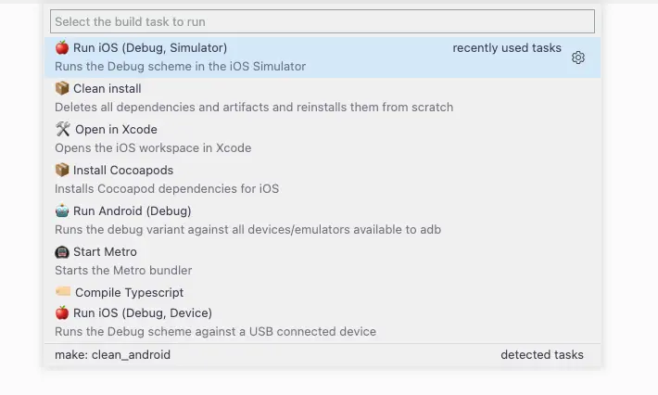Run the Android (Debug) task entry
Viewport: 658px width, 395px height.
point(323,220)
